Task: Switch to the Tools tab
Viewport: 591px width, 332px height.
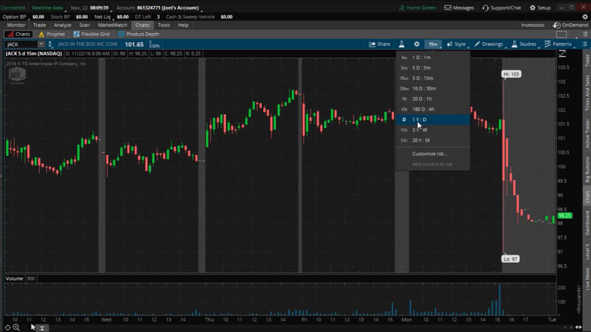Action: coord(164,25)
